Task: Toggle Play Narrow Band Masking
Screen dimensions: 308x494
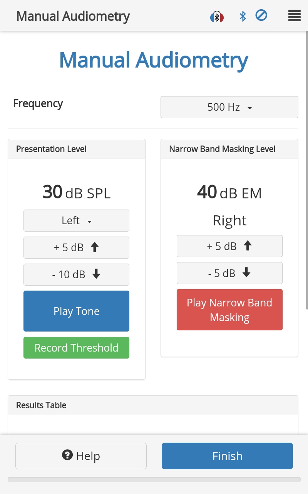Action: 229,310
